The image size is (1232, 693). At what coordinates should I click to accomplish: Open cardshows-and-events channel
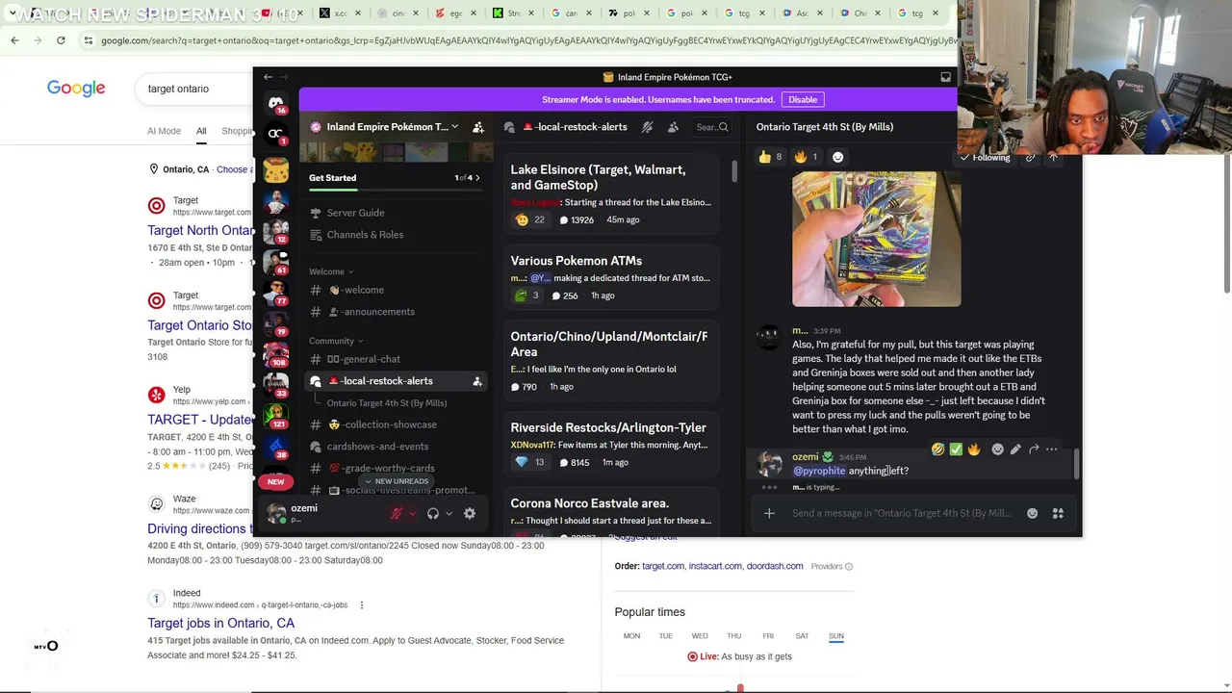[377, 447]
